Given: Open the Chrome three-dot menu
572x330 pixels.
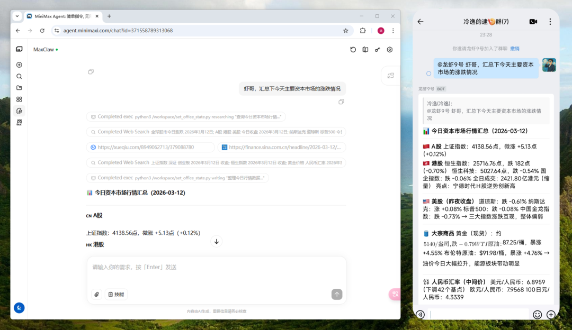Looking at the screenshot, I should pos(393,31).
